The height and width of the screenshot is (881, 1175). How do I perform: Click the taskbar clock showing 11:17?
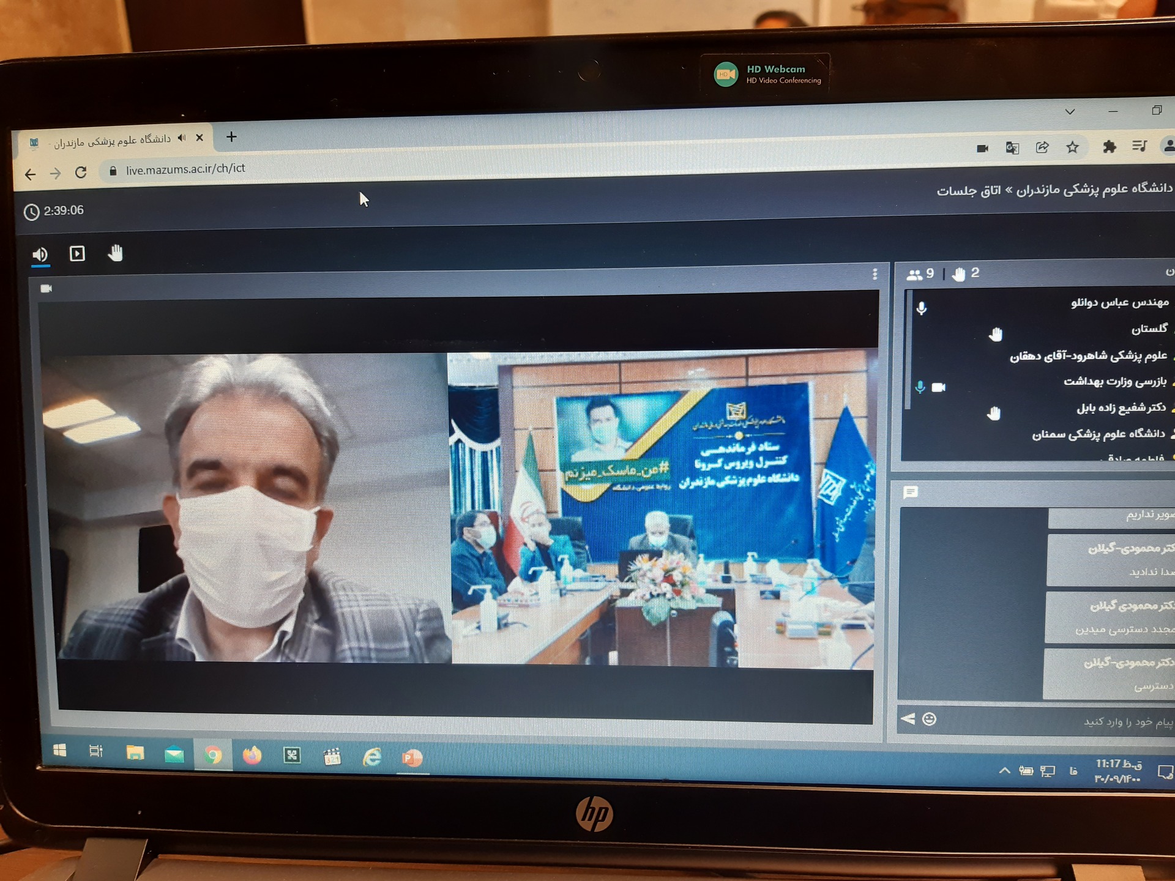click(1118, 771)
